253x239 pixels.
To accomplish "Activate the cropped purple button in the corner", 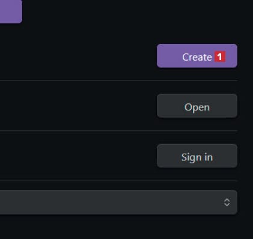I will coord(11,11).
